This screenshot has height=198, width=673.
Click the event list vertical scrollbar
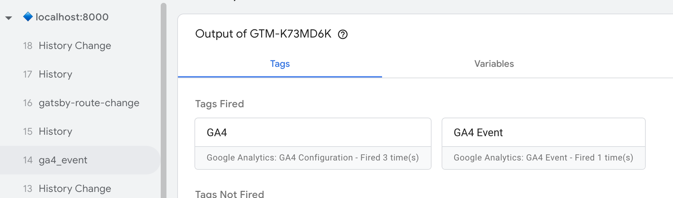pos(164,100)
